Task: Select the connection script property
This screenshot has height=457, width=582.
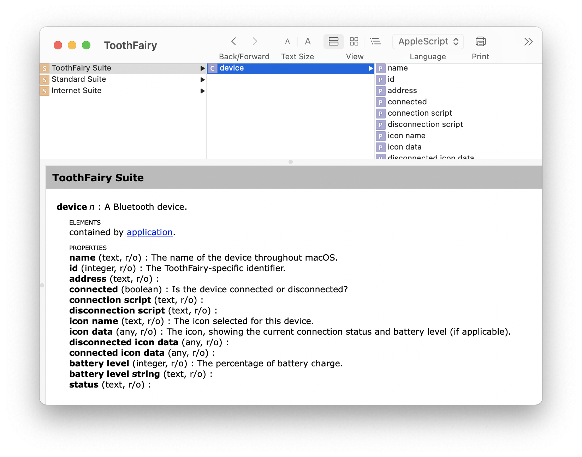Action: tap(458, 113)
